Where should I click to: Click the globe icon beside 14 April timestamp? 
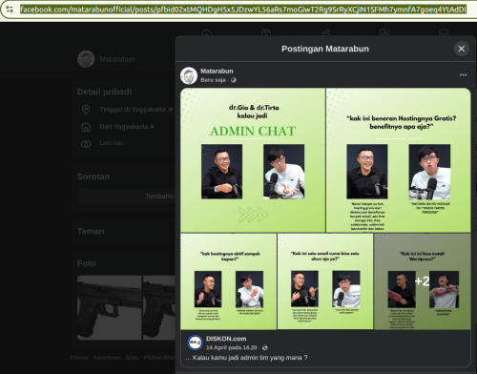(265, 347)
